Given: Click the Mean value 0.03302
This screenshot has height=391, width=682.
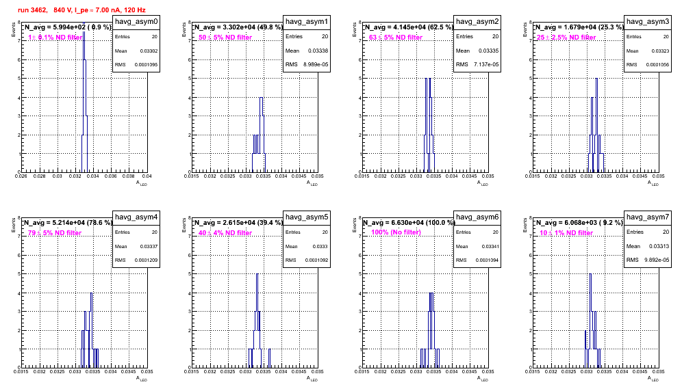Looking at the screenshot, I should point(149,51).
